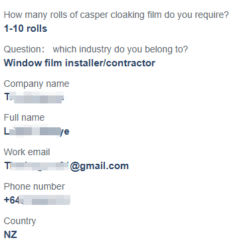Viewport: 245px width, 248px height.
Task: Click the Full name label
Action: click(x=24, y=117)
